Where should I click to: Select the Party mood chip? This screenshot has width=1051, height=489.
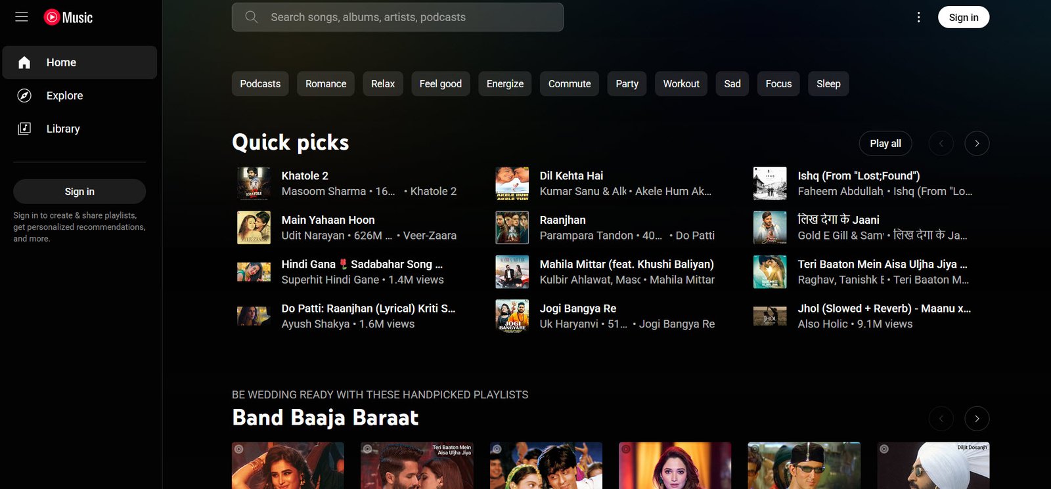627,84
